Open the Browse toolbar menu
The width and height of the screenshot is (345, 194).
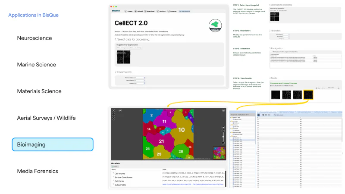[172, 11]
